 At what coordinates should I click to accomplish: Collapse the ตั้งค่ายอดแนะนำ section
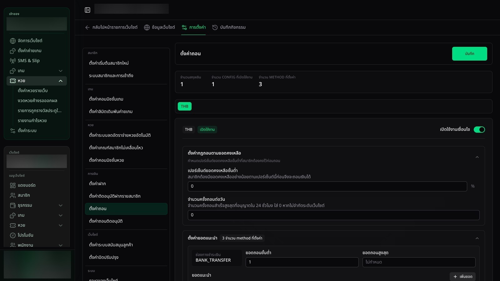point(477,238)
